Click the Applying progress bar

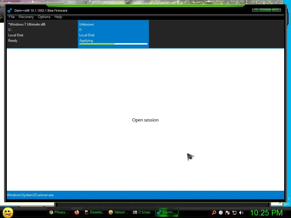113,44
